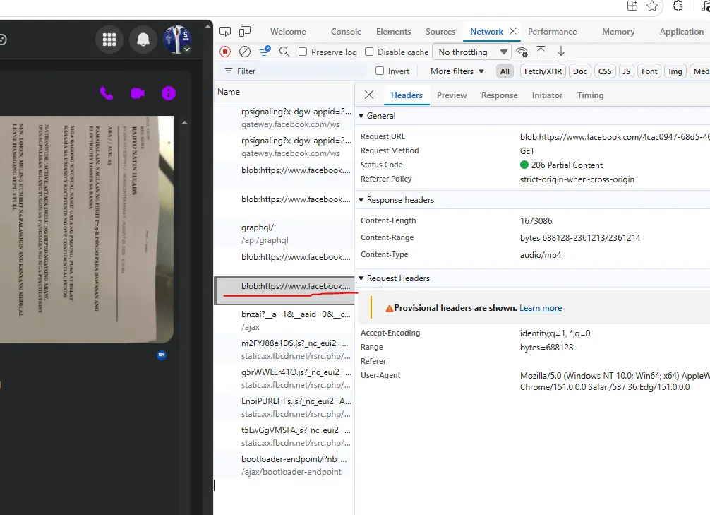Select the bnzai?__a=1 request row
The height and width of the screenshot is (515, 710).
tap(284, 321)
